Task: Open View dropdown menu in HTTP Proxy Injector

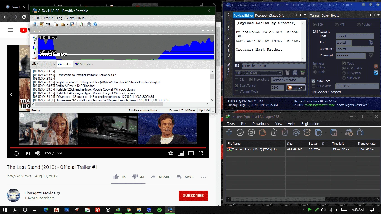Action: click(332, 5)
